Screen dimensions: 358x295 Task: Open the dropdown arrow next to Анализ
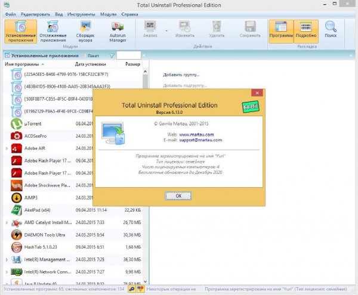coord(166,30)
